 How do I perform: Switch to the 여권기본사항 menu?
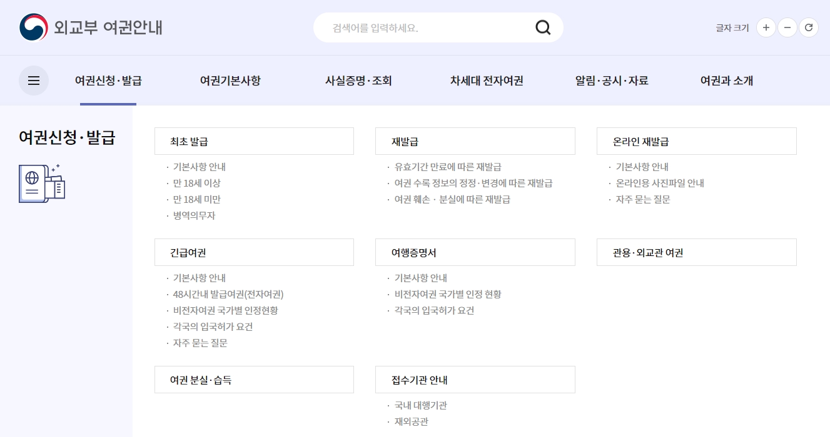[x=230, y=80]
